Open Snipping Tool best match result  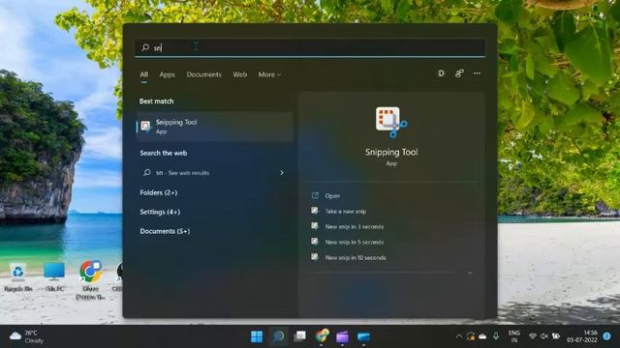coord(214,127)
